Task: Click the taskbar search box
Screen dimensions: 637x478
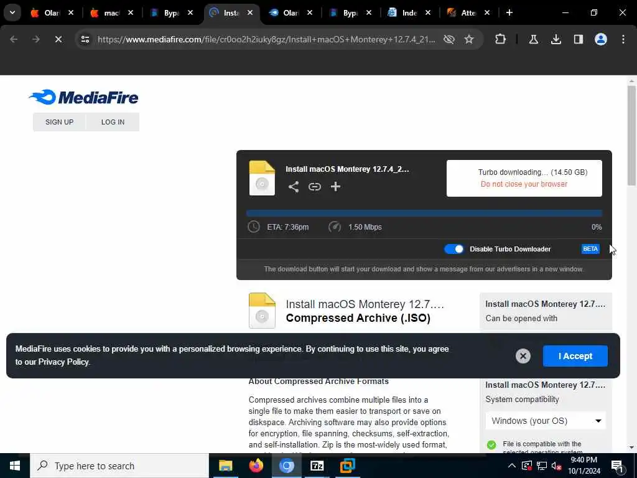Action: click(x=119, y=466)
